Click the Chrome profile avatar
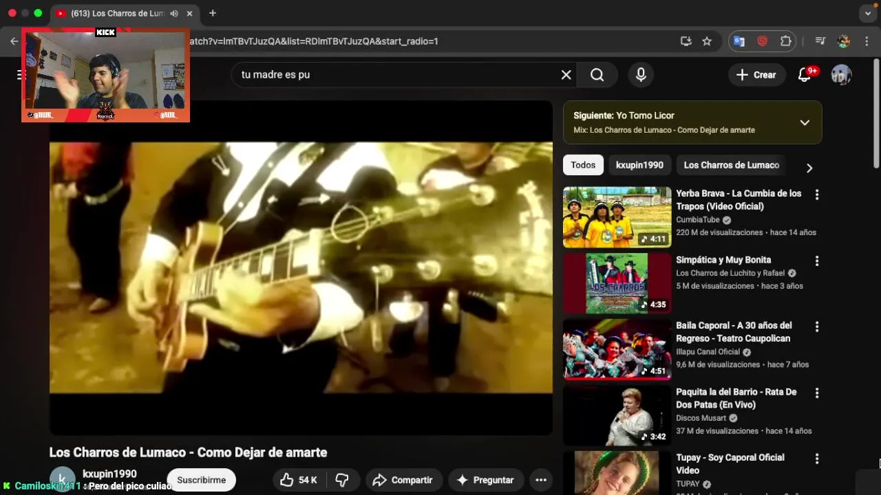 [x=844, y=41]
